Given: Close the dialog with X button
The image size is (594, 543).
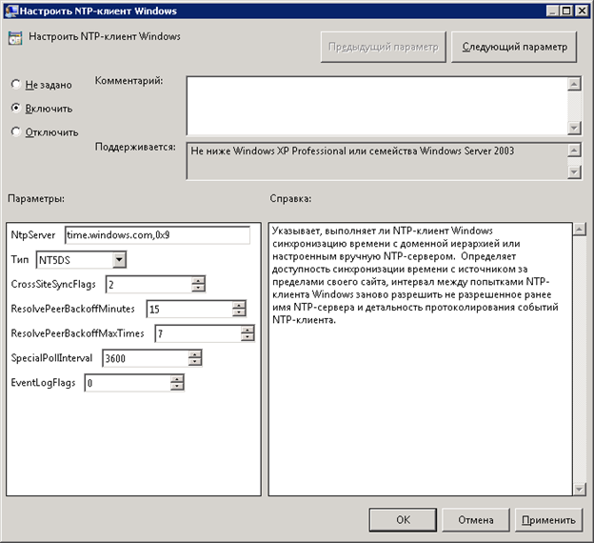Looking at the screenshot, I should coord(581,10).
